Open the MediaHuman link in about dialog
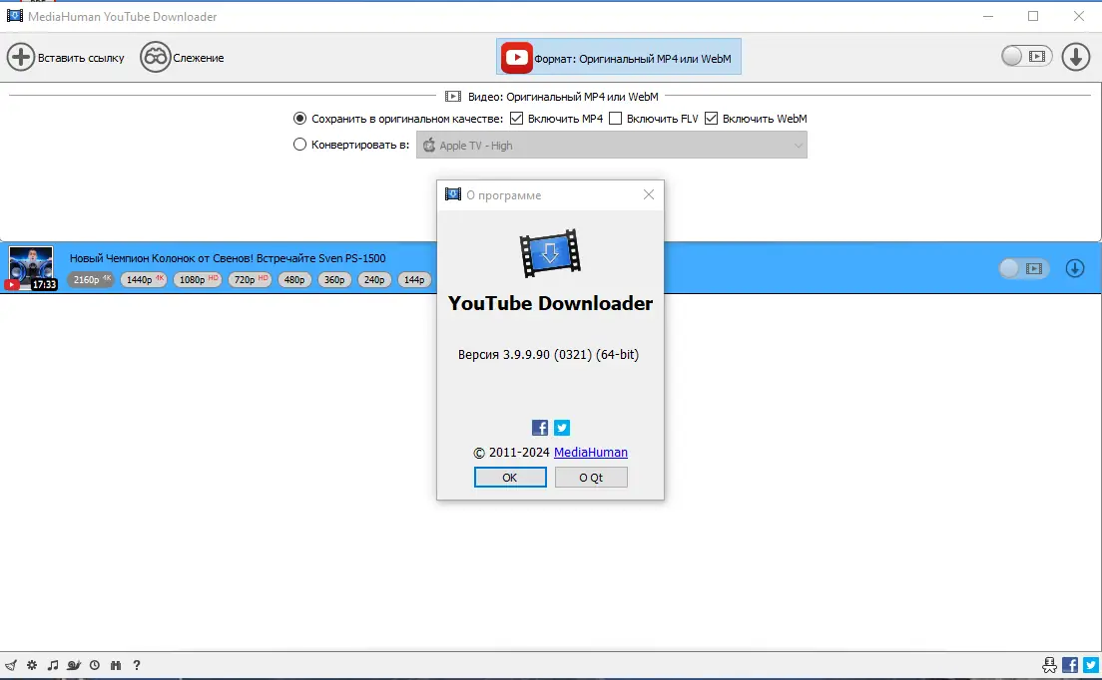 [x=590, y=452]
